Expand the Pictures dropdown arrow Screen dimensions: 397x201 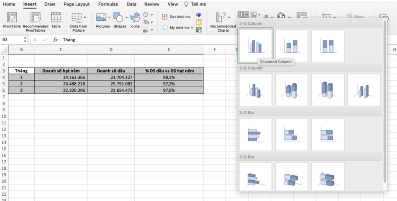109,17
